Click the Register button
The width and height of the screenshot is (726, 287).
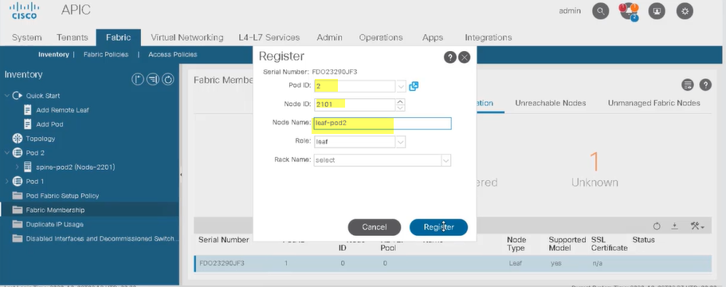click(x=438, y=227)
